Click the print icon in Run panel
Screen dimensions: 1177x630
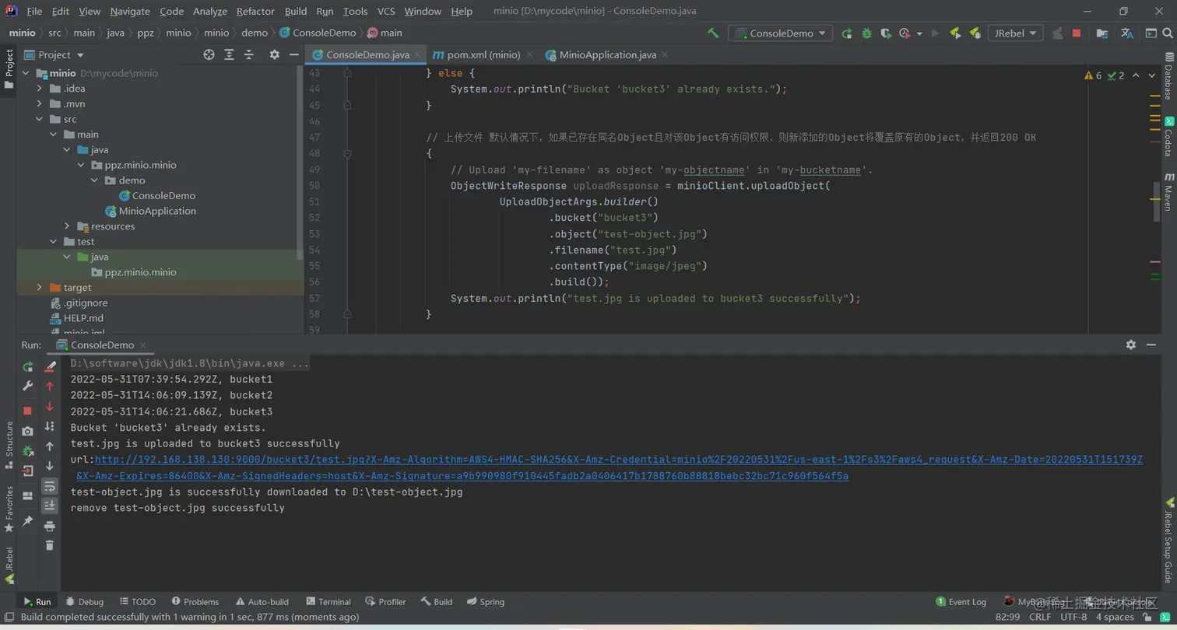coord(50,526)
